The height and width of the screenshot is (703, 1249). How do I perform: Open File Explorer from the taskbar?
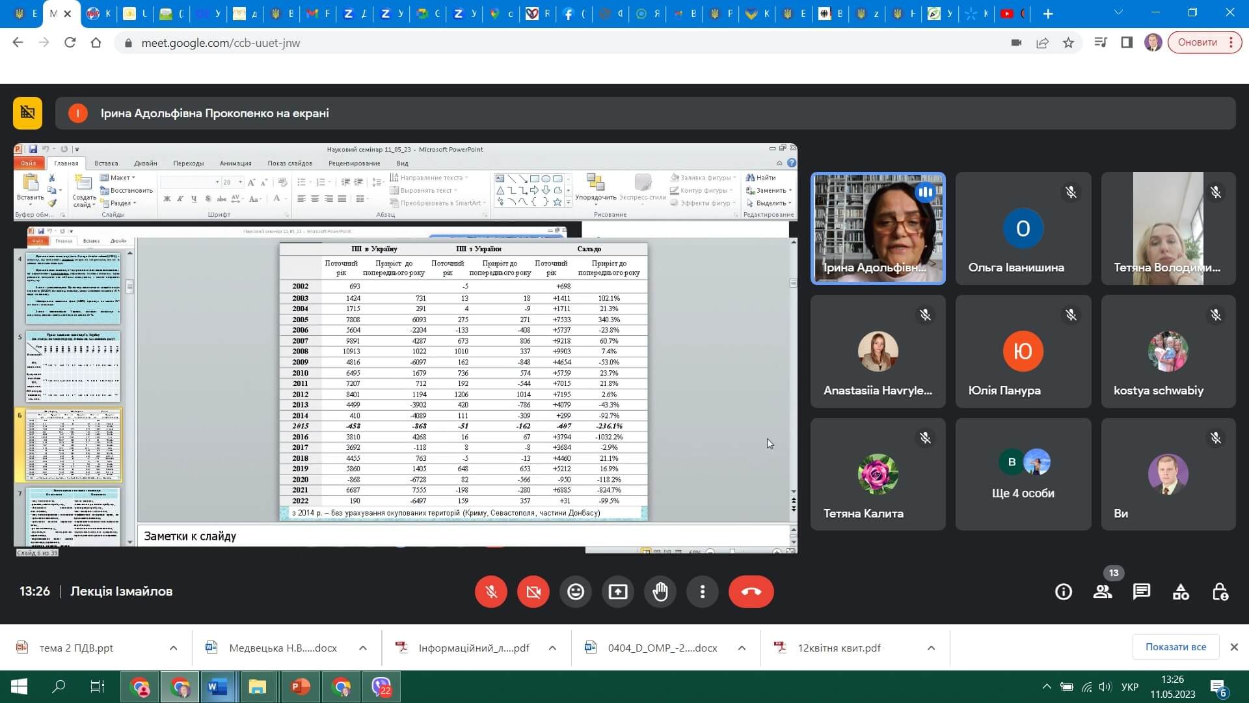(x=258, y=687)
